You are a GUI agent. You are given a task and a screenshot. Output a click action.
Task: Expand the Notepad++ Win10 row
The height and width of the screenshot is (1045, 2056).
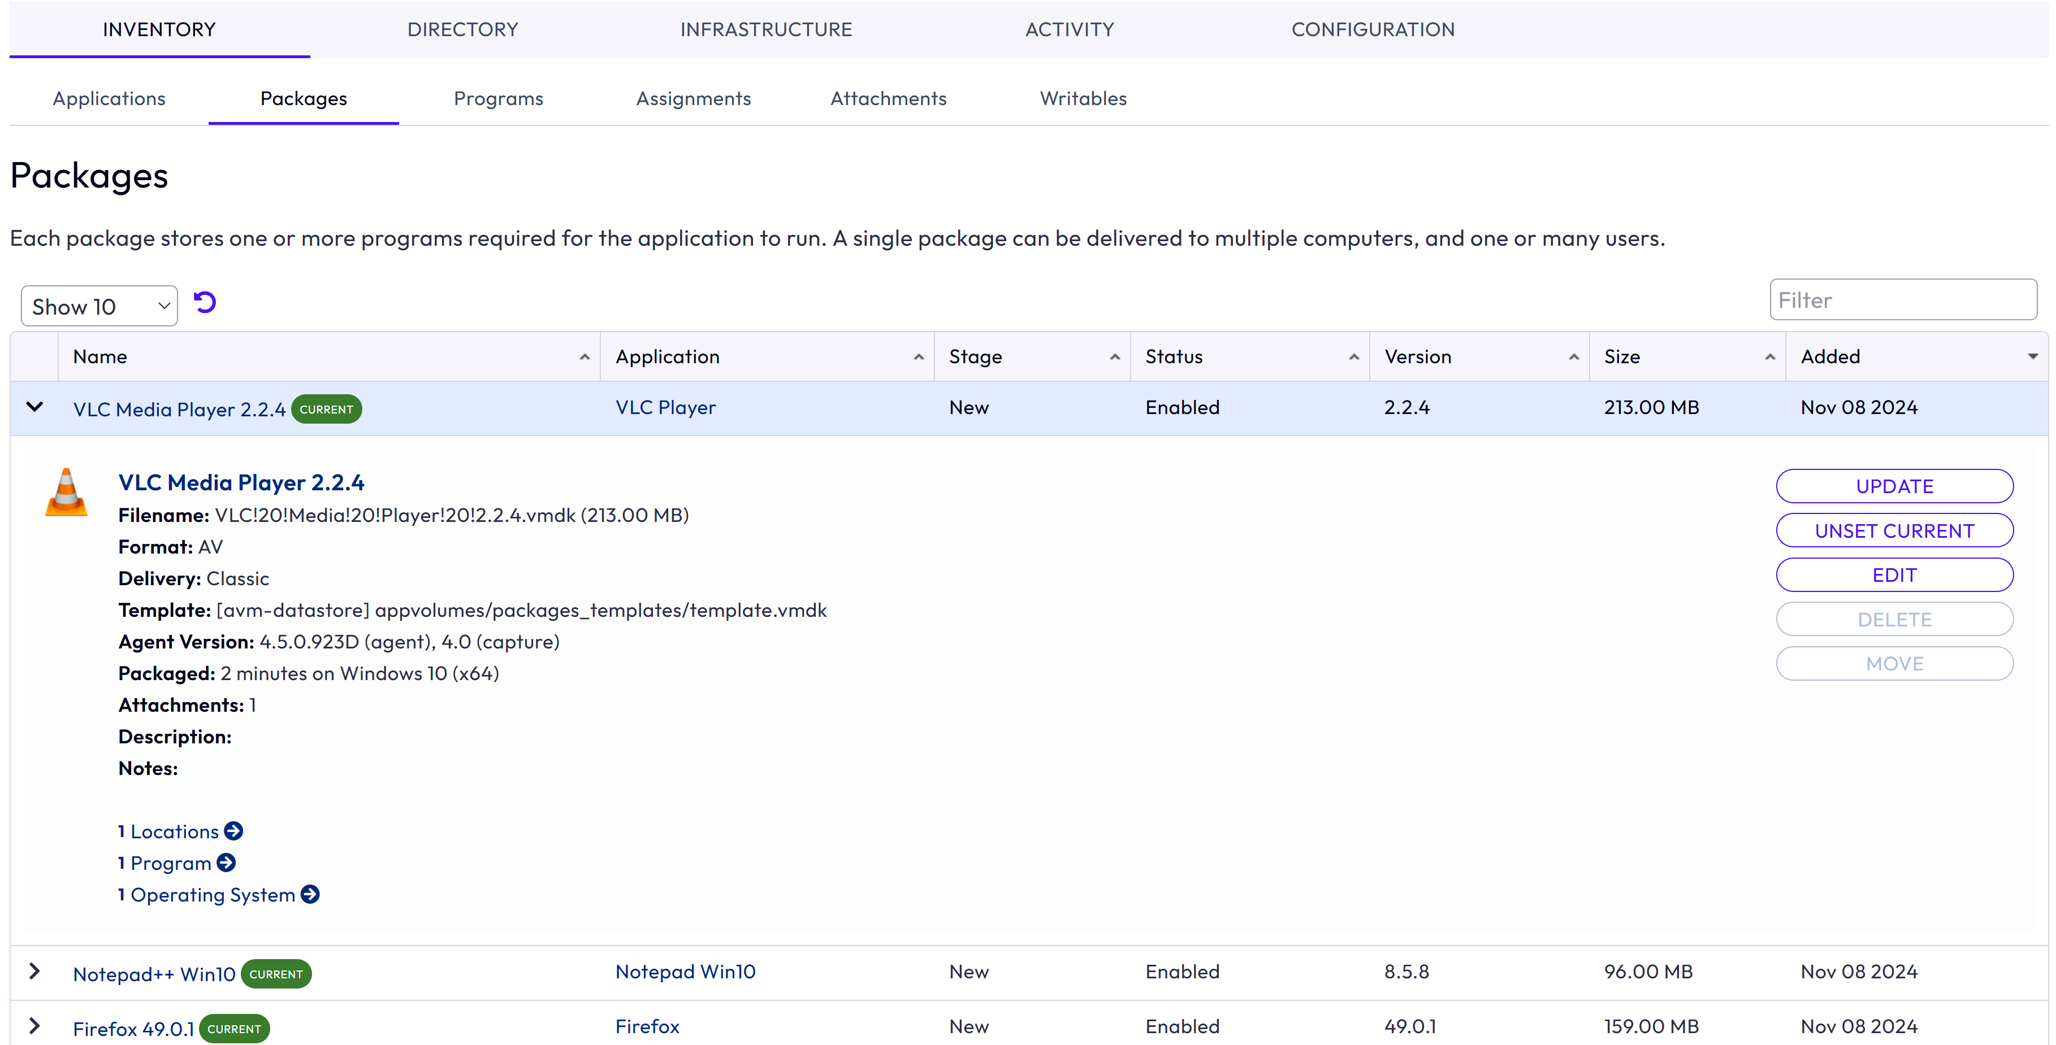coord(34,972)
